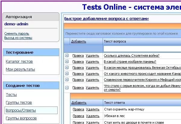181x124 pixels.
Task: Click the 'Текст вопроса' filter input field
Action: pyautogui.click(x=142, y=49)
